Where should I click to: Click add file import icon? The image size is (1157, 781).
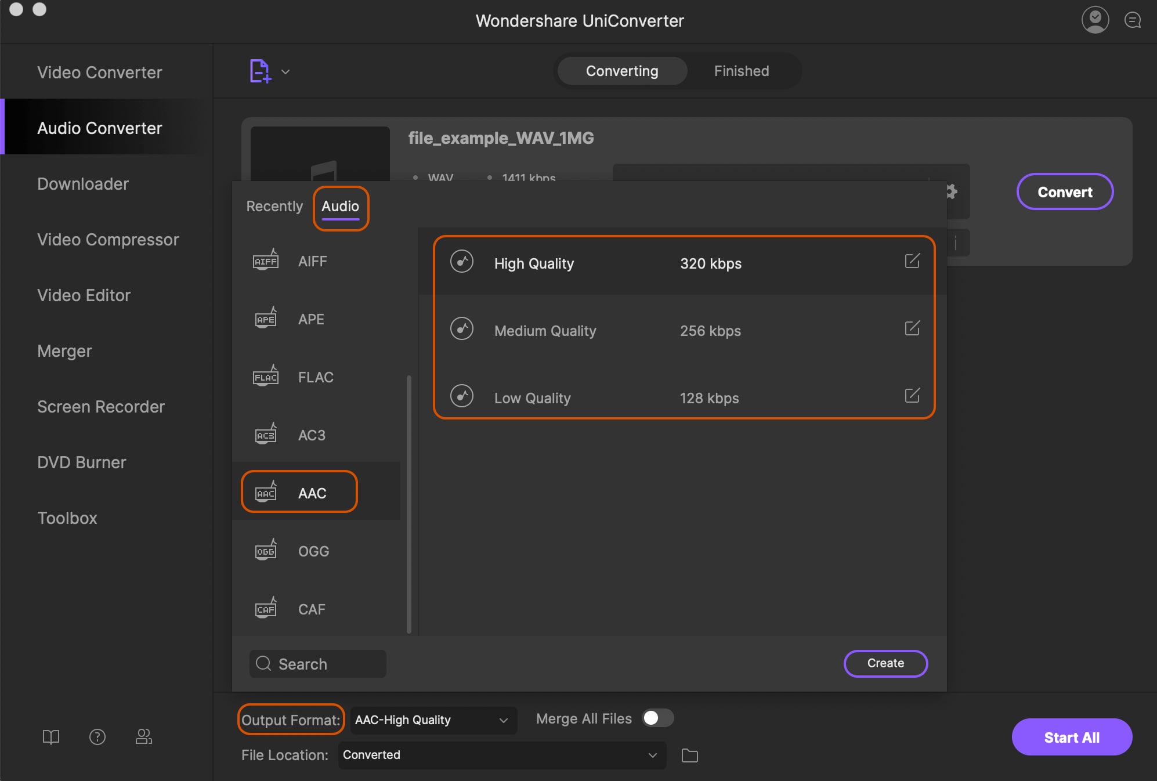259,70
